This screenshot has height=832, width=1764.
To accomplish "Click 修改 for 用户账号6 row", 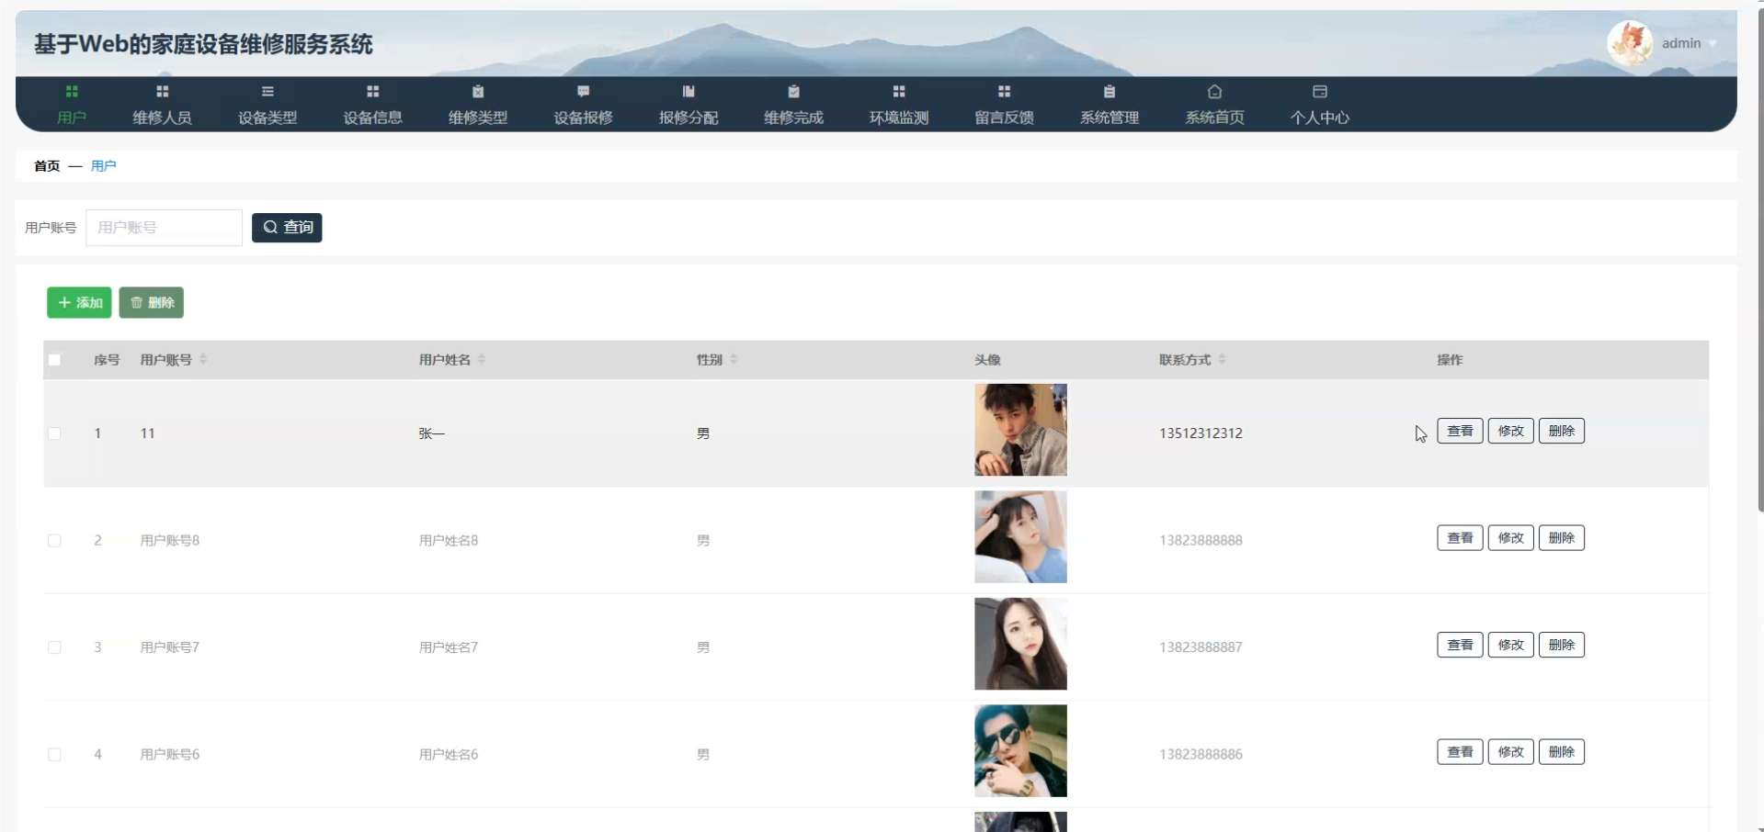I will [1510, 752].
